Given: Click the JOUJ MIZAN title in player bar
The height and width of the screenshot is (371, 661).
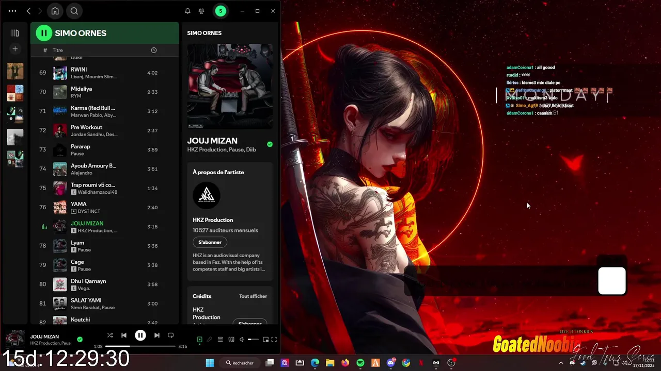Looking at the screenshot, I should click(44, 336).
